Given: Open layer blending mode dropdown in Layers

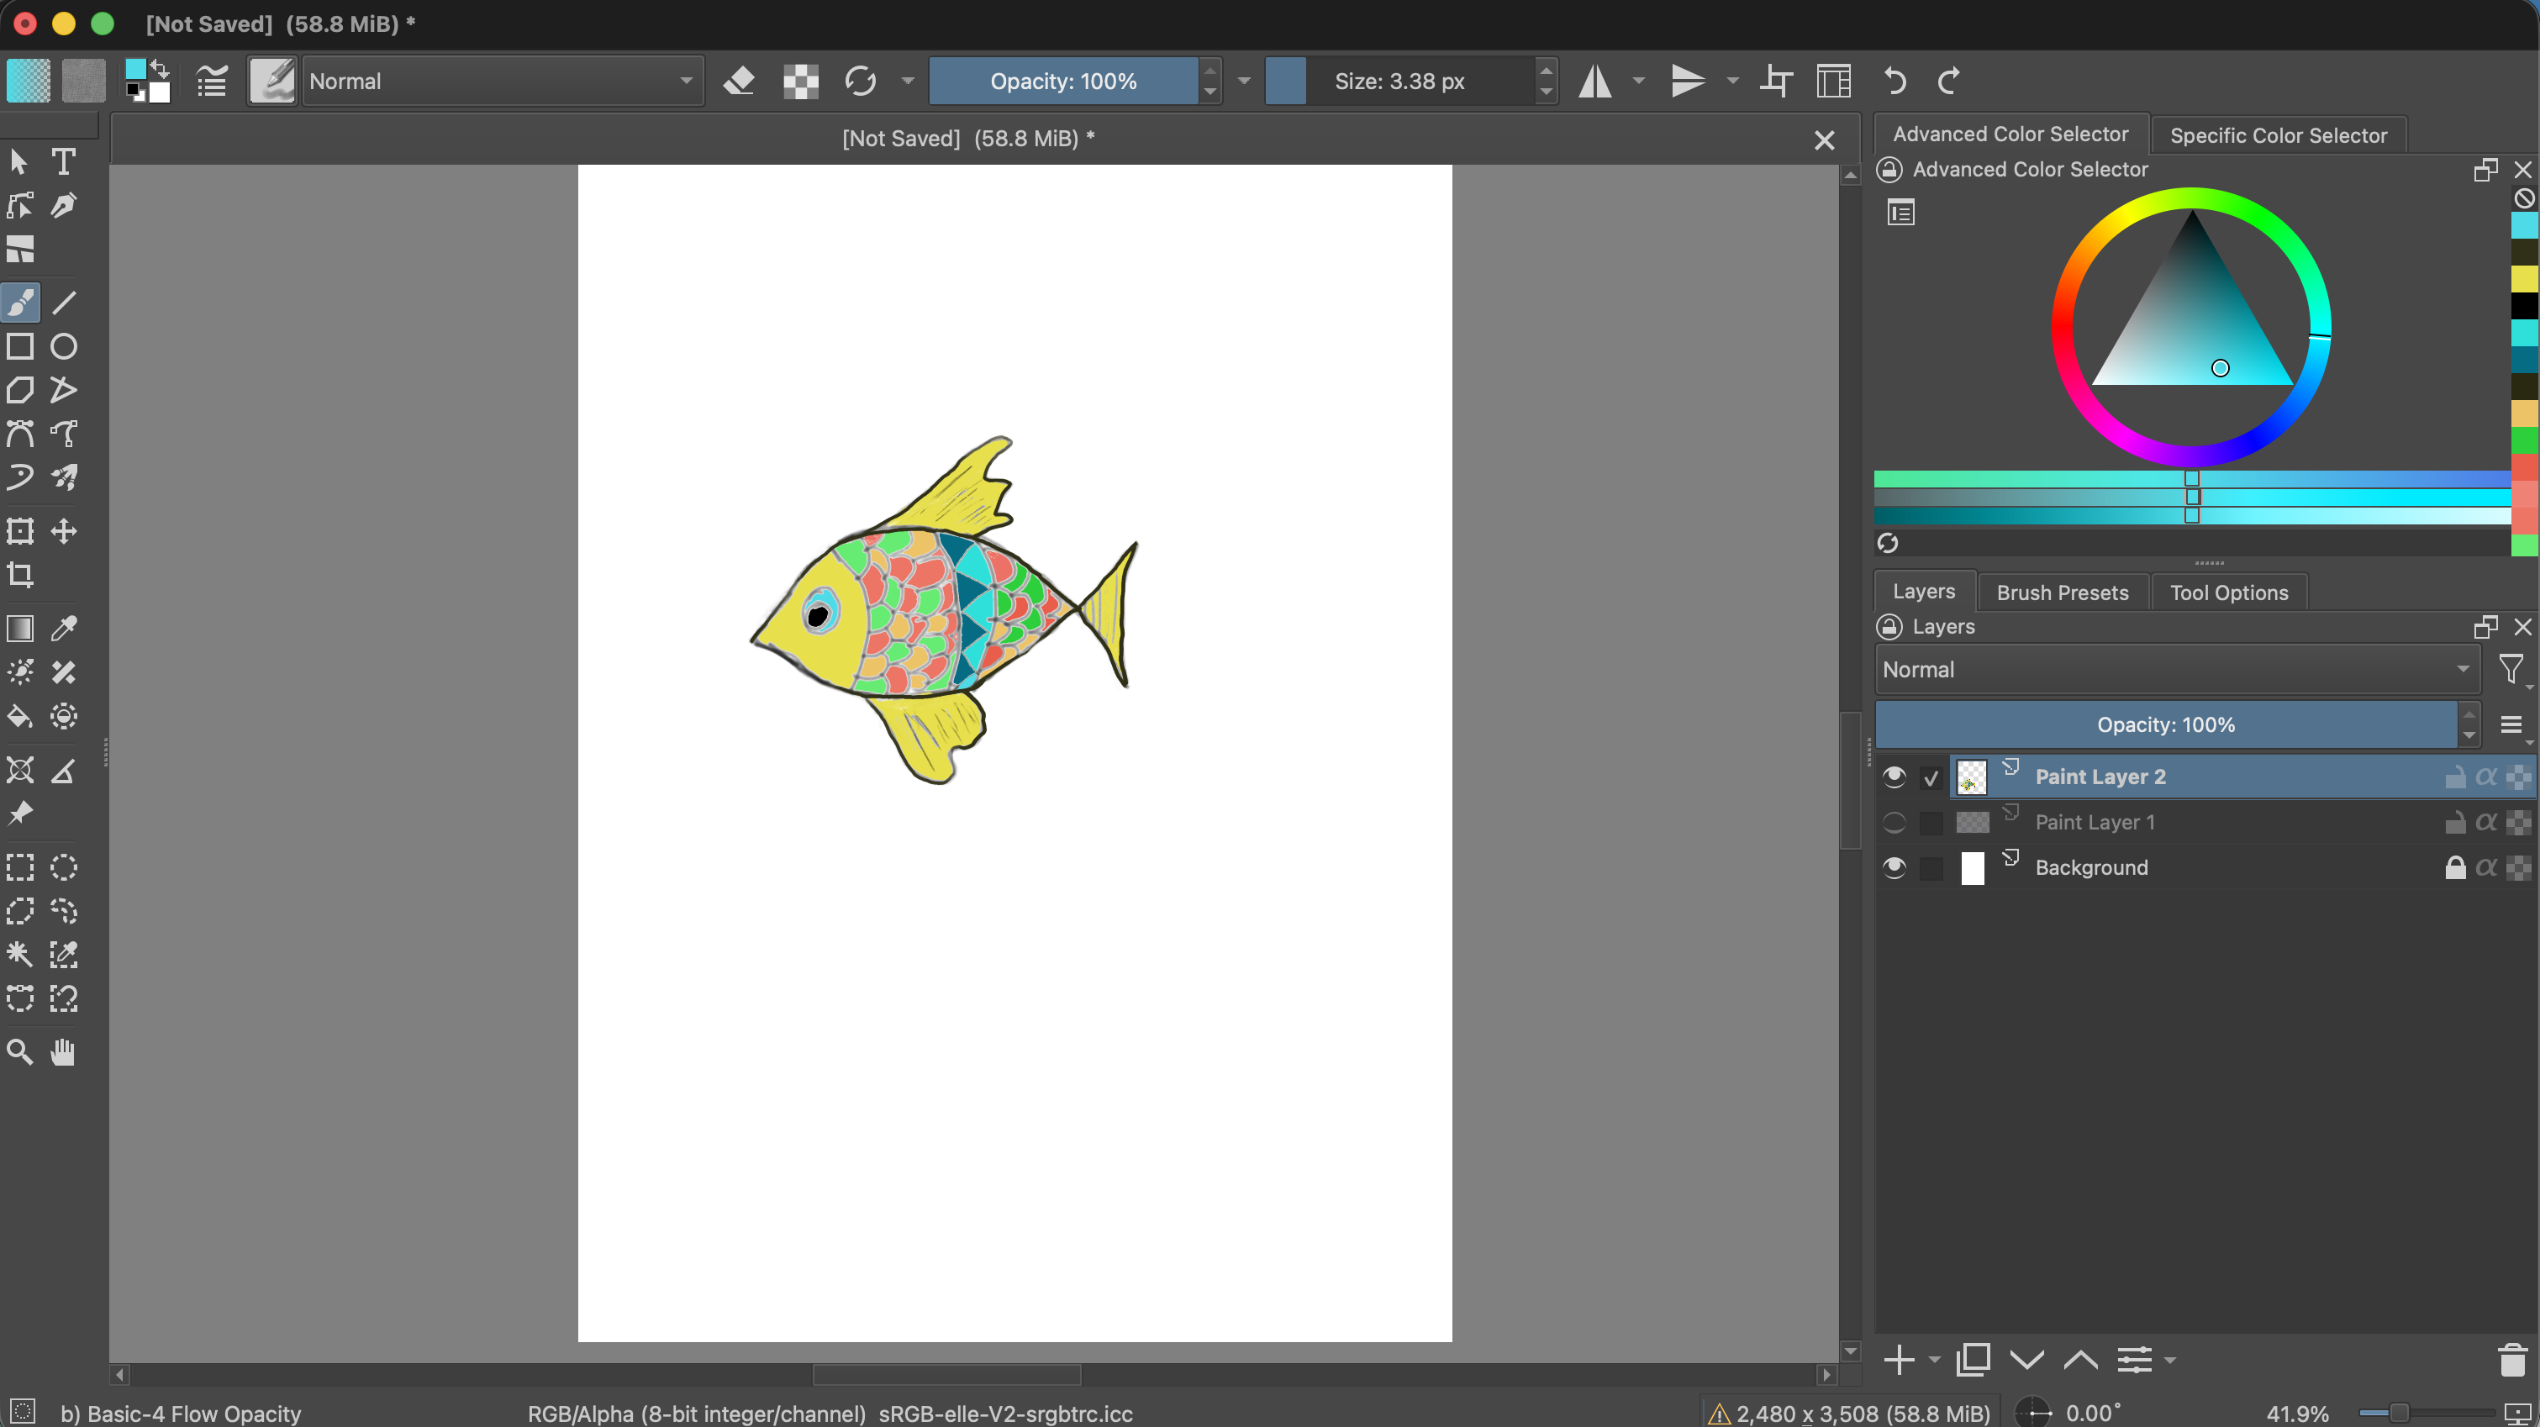Looking at the screenshot, I should tap(2176, 670).
